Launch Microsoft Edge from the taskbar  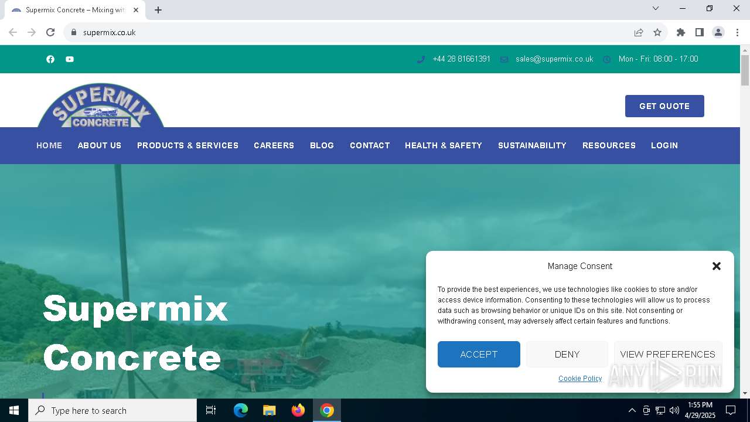[241, 410]
